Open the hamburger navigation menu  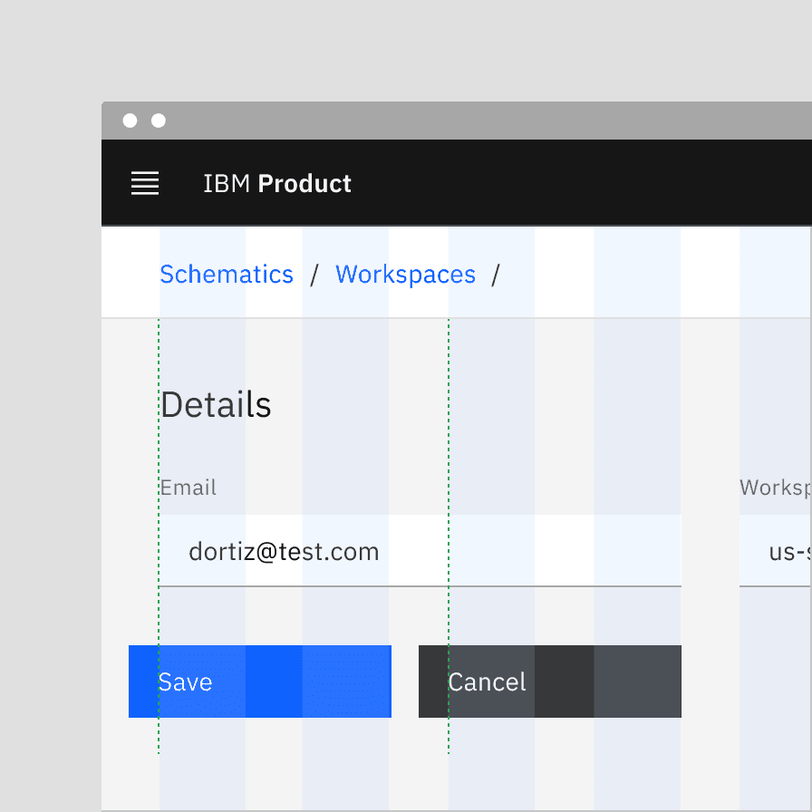[x=145, y=183]
